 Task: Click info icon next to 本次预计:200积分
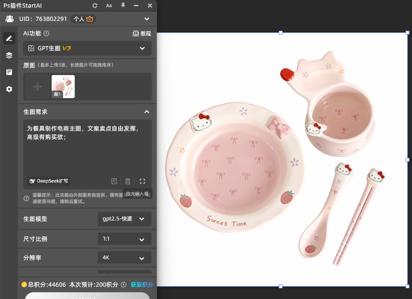[123, 284]
